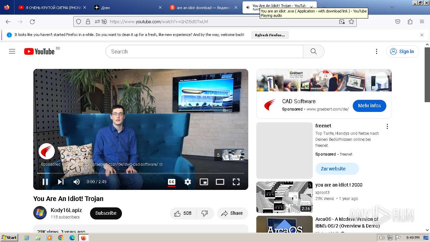Open 'you are an idiot ! 2000' title

[x=339, y=185]
